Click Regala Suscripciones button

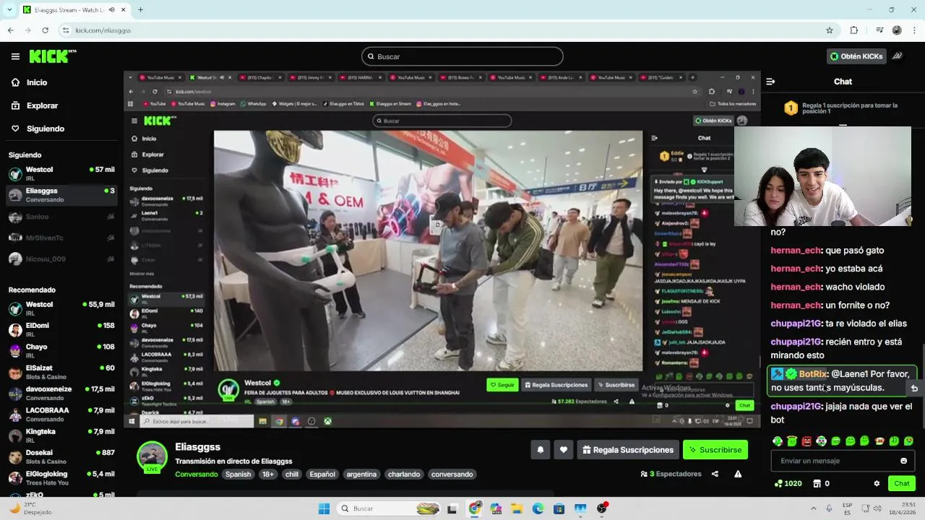627,450
